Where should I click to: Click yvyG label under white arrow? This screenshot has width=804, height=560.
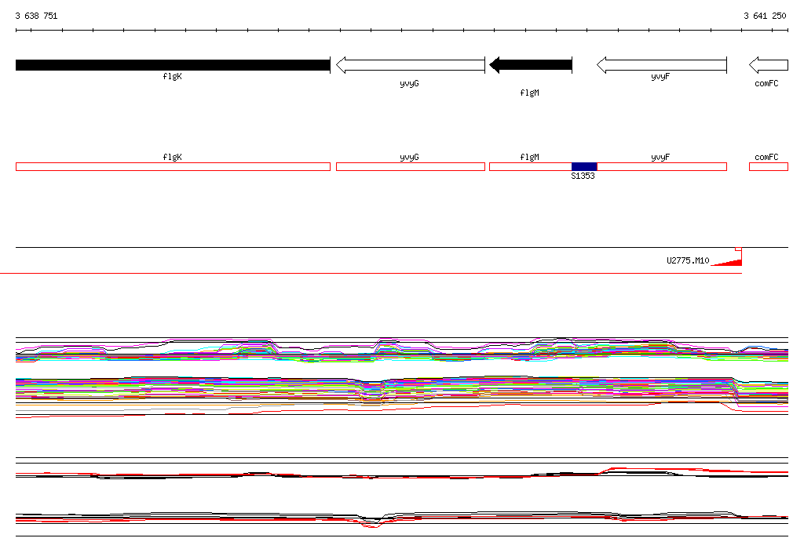[409, 83]
